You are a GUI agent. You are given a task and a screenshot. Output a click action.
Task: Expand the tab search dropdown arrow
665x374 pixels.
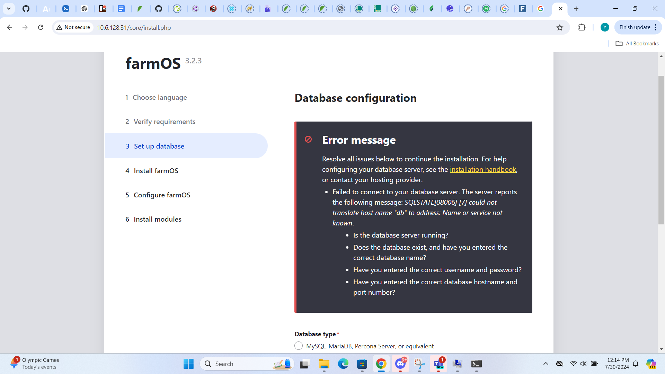coord(9,9)
